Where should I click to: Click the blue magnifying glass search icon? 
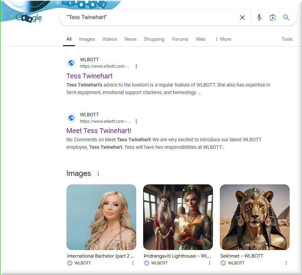click(286, 17)
